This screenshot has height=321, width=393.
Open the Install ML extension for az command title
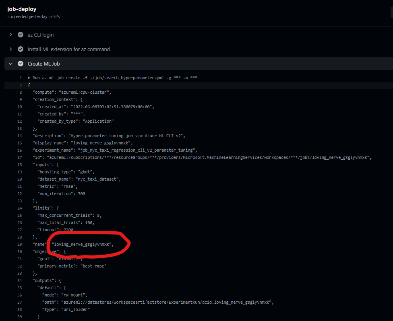(x=69, y=49)
